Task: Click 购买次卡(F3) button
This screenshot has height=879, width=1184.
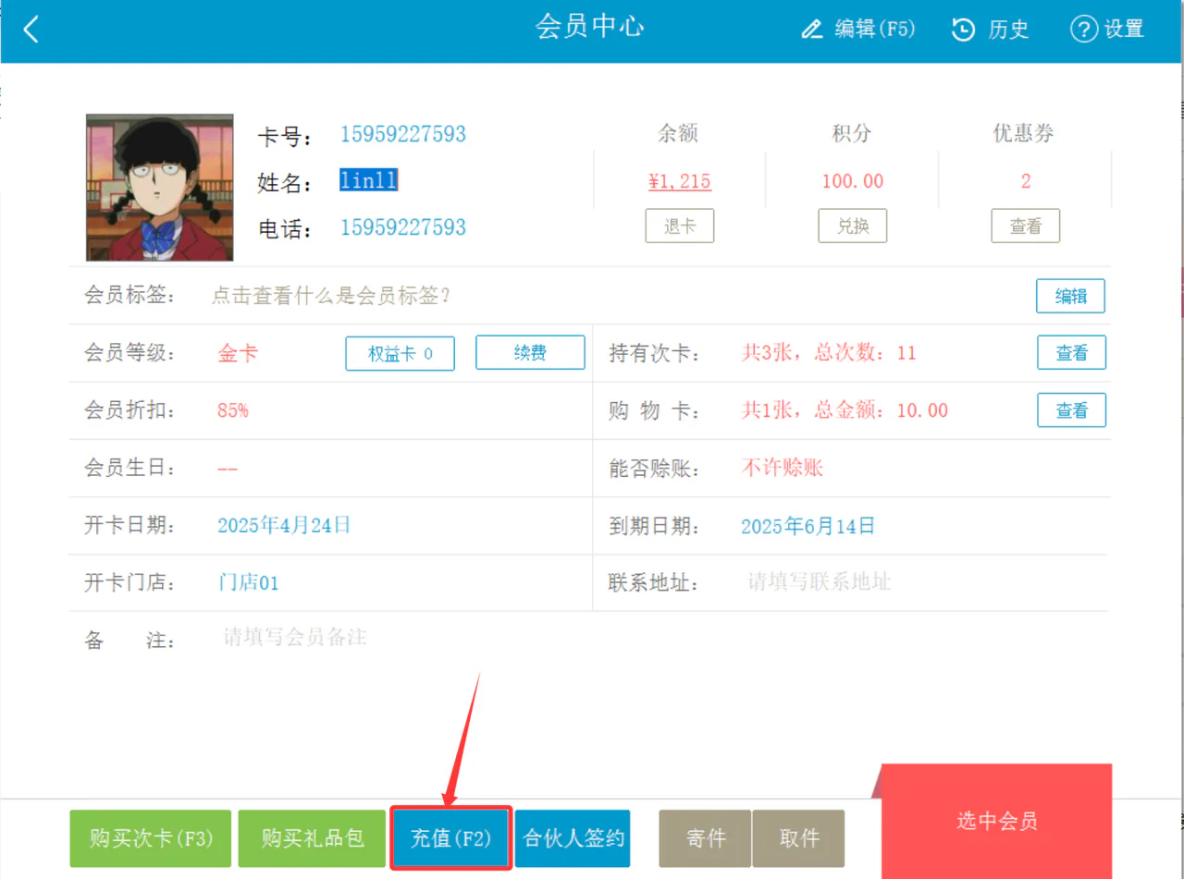Action: click(x=151, y=838)
